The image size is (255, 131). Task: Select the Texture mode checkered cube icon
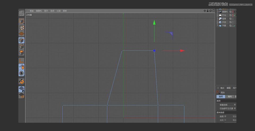[22, 27]
